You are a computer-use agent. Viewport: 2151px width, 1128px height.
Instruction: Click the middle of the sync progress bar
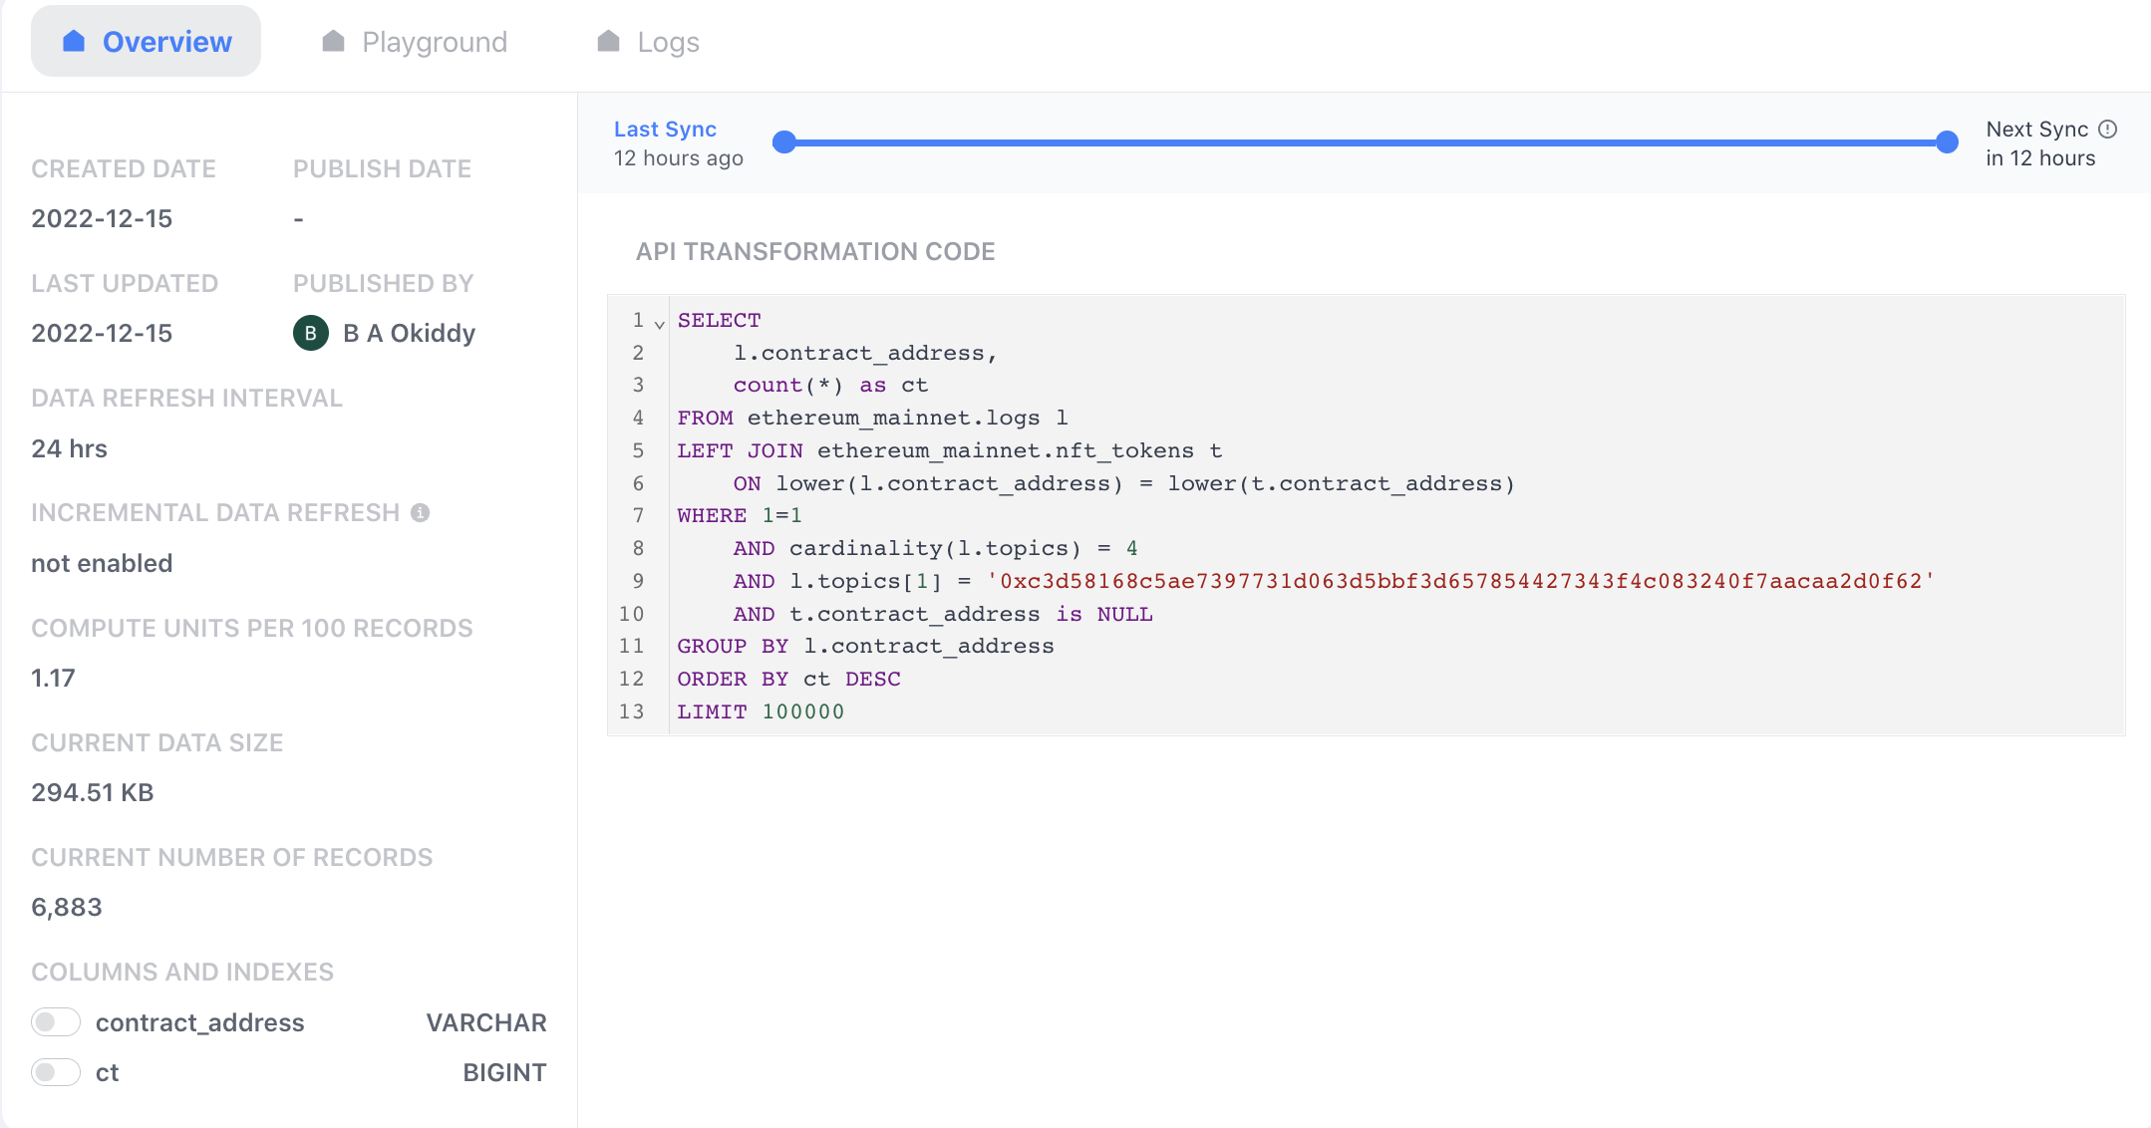(x=1366, y=142)
